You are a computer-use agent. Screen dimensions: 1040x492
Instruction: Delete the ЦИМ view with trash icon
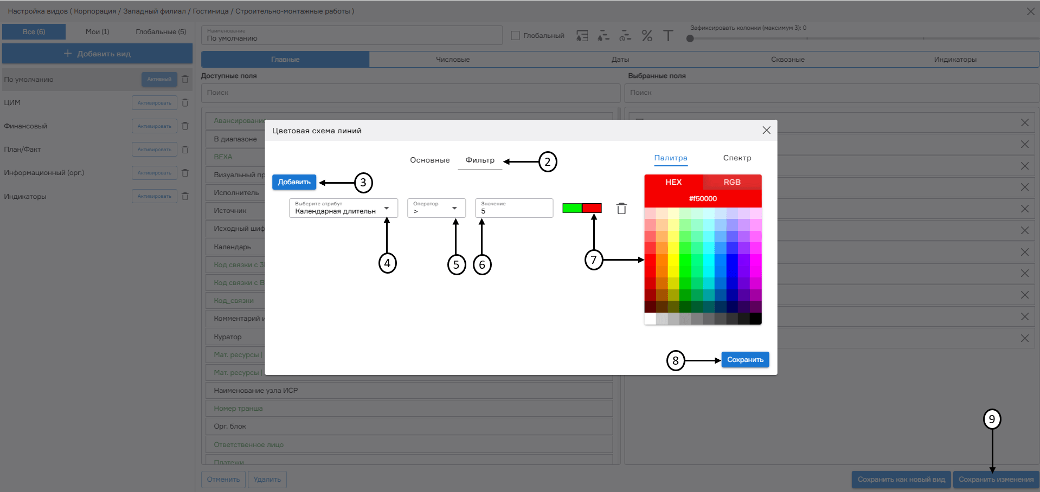[x=185, y=103]
